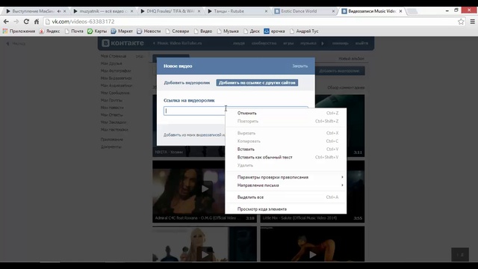Screen dimensions: 478x269
Task: Open Мои Видеозаписи in the VK sidebar
Action: tap(117, 78)
